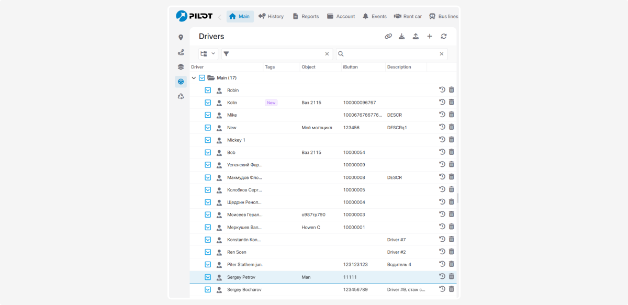Image resolution: width=628 pixels, height=305 pixels.
Task: Collapse the Main (17) group
Action: click(194, 78)
